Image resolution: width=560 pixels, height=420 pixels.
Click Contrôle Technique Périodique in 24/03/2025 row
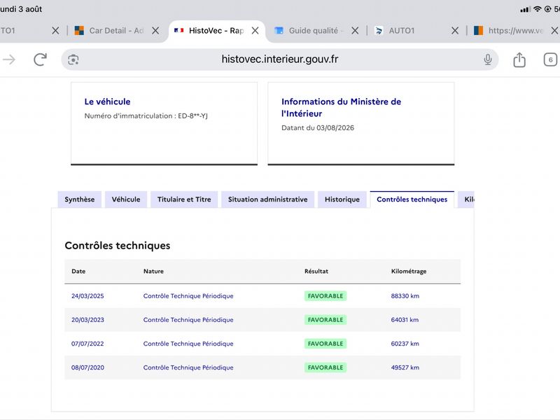coord(188,296)
